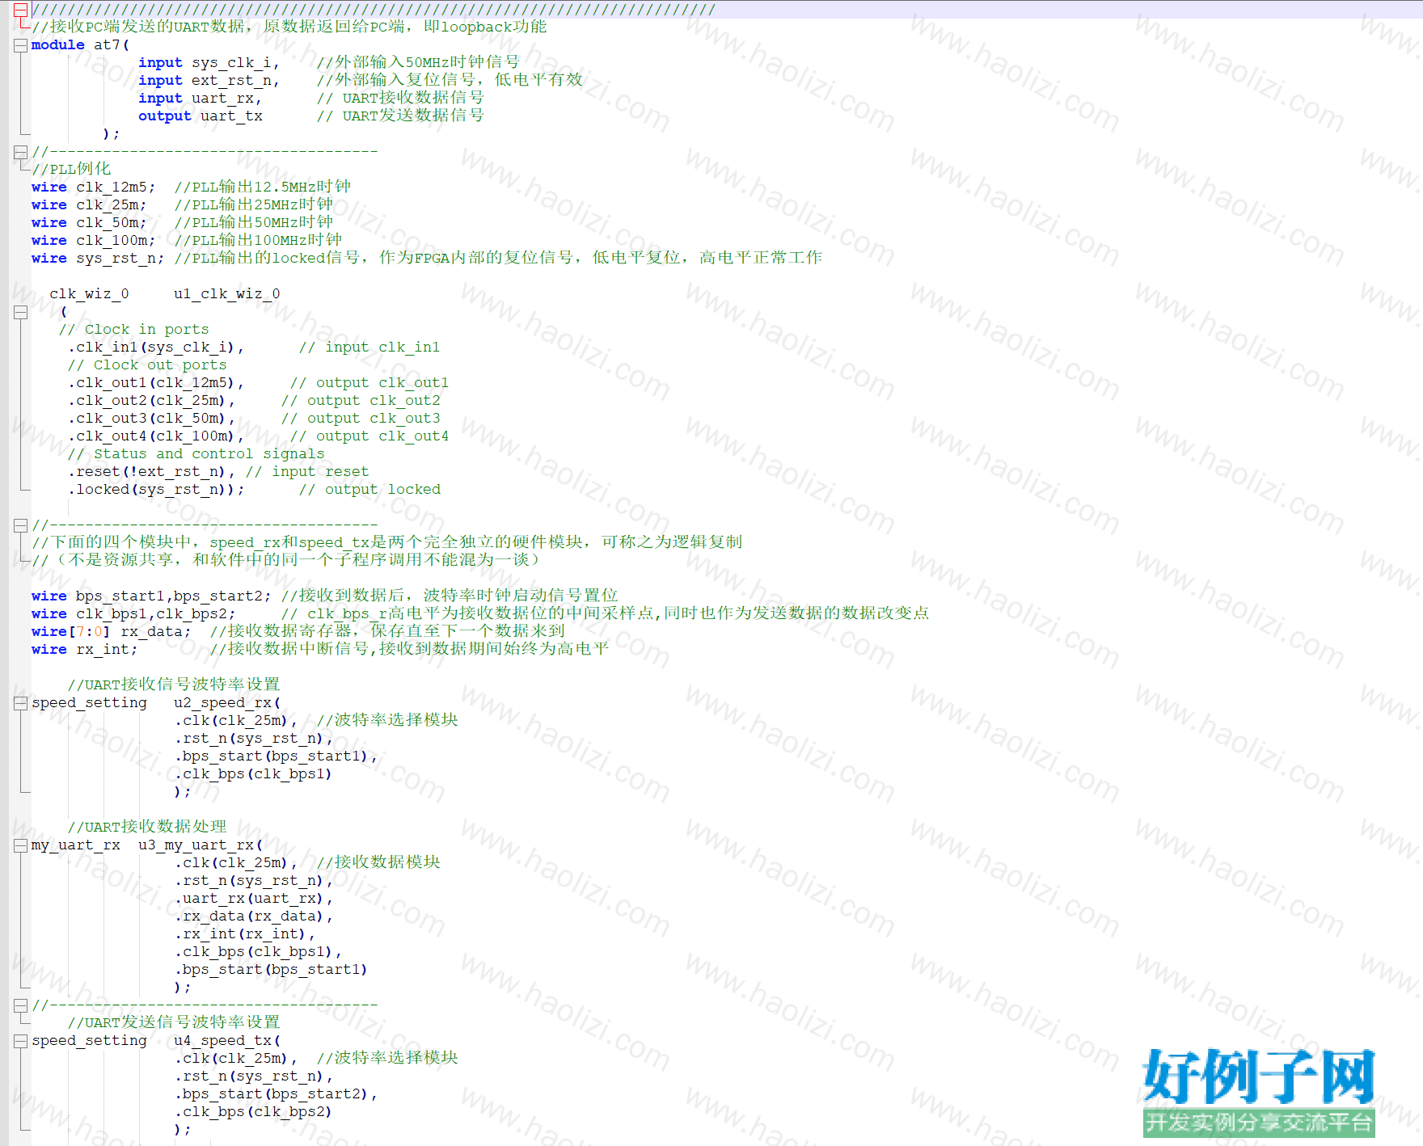Viewport: 1423px width, 1146px height.
Task: Click the 'wire clk_12m5;' declaration
Action: (x=93, y=187)
